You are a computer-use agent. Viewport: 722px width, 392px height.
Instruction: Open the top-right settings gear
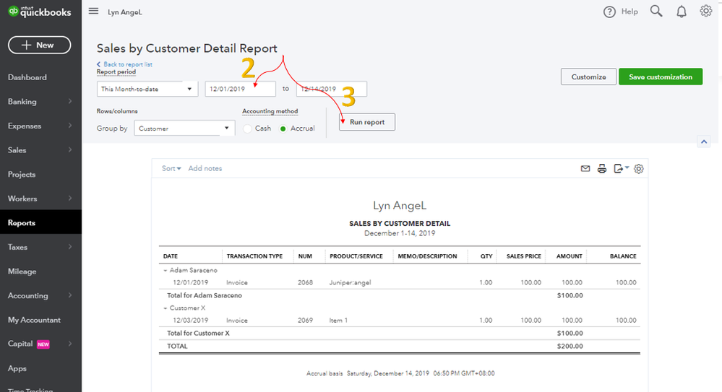pyautogui.click(x=706, y=11)
